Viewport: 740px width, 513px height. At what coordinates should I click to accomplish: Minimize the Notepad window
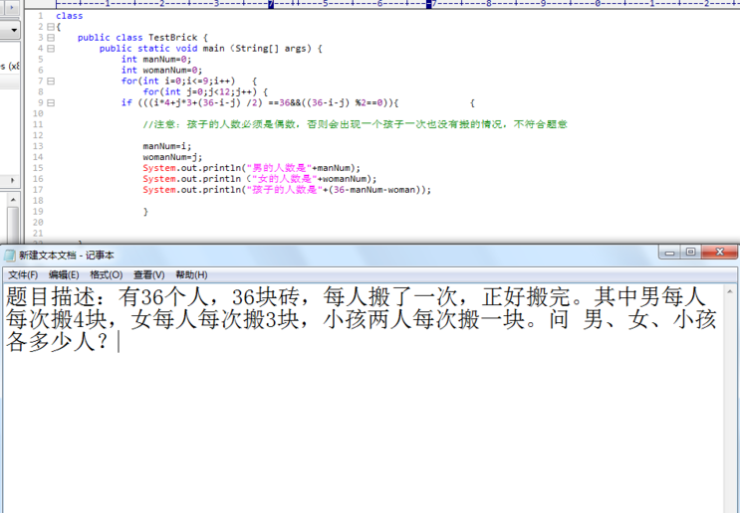[x=669, y=253]
